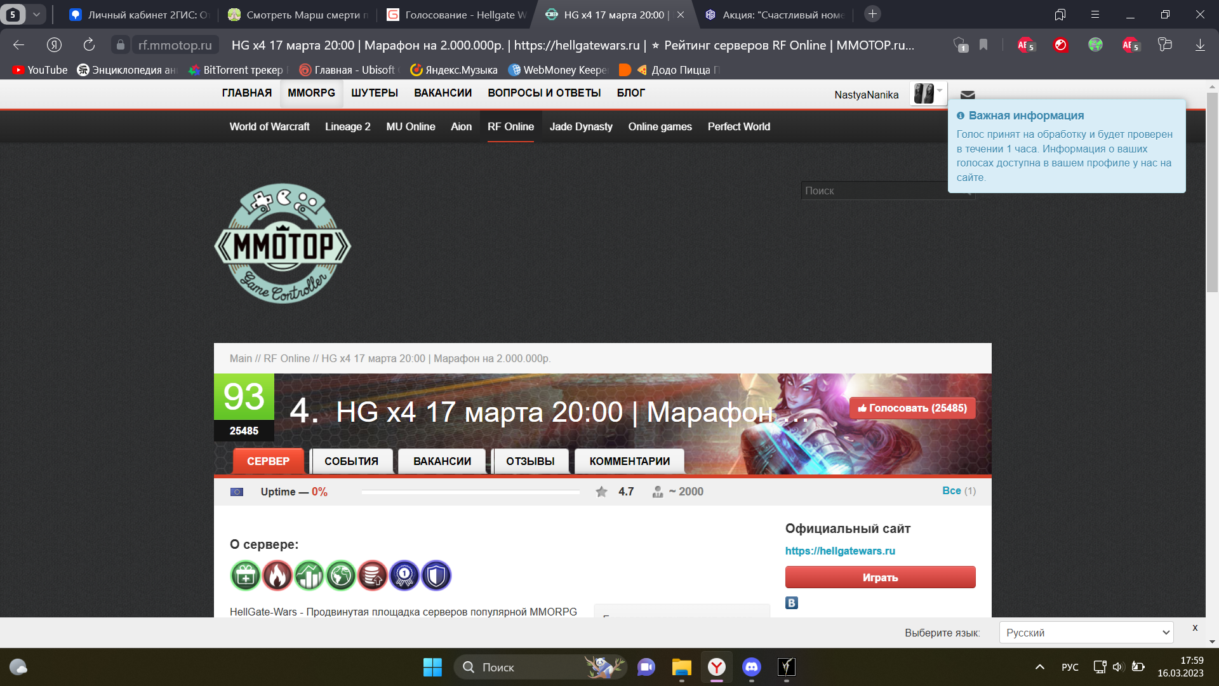Open a new browser tab with plus

872,14
